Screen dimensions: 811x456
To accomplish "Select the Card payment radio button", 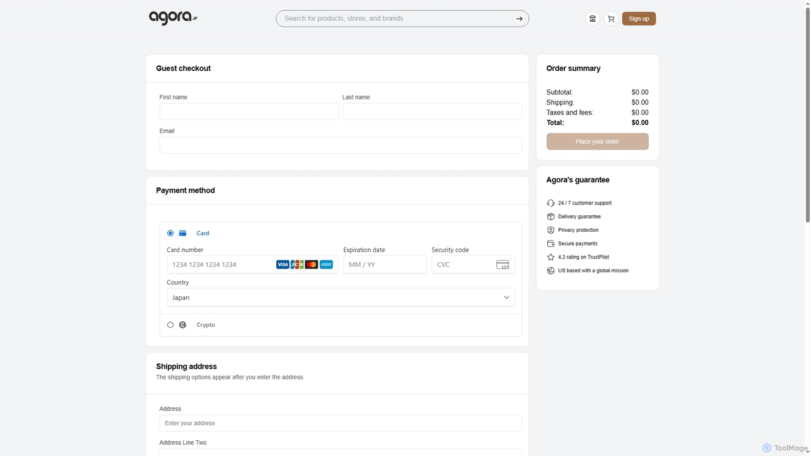I will (170, 233).
